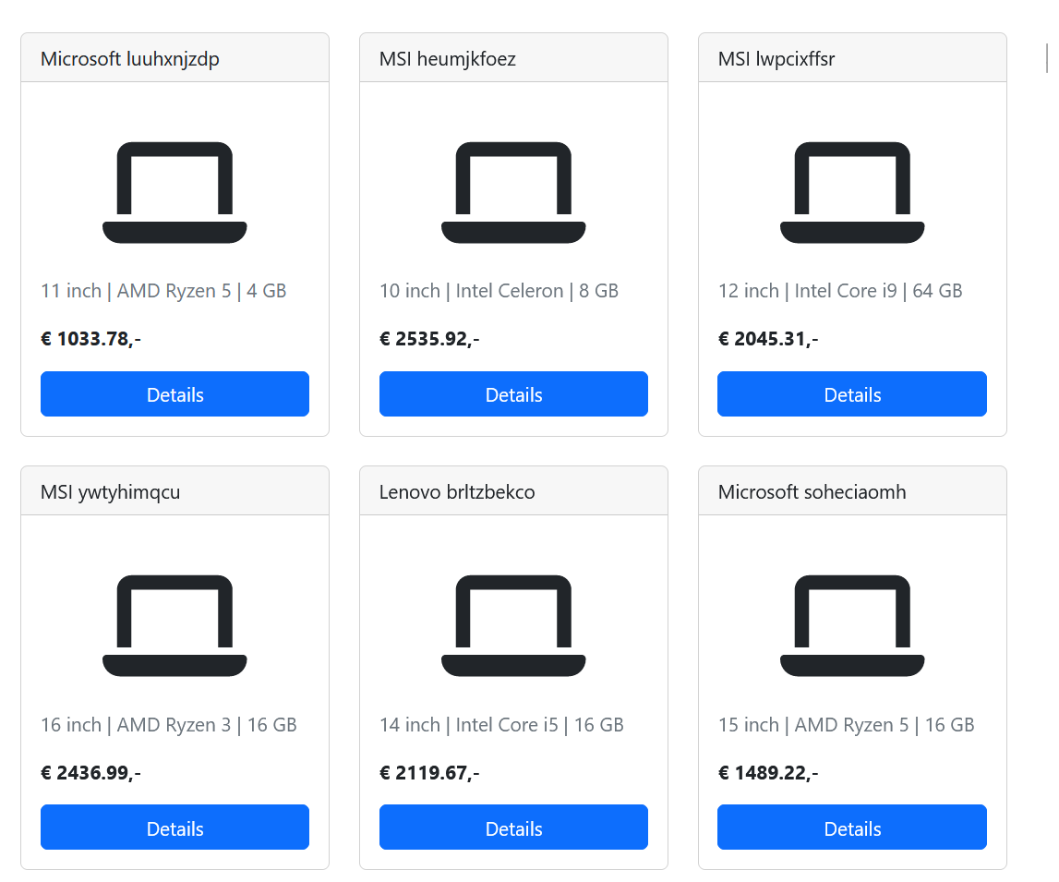View Details of MSI lwpcixffsr
This screenshot has height=882, width=1059.
click(852, 394)
